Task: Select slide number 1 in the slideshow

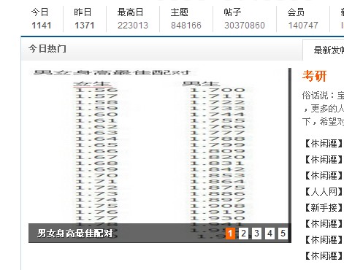Action: [230, 234]
